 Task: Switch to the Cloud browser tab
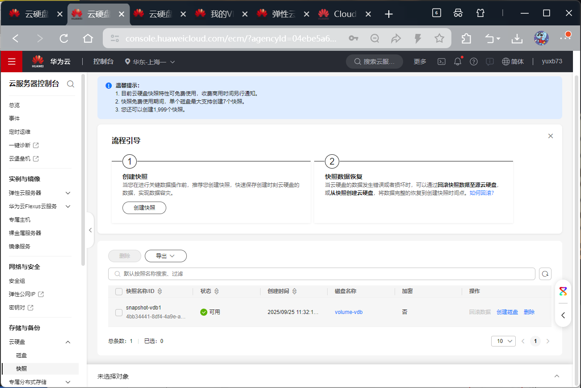tap(345, 14)
